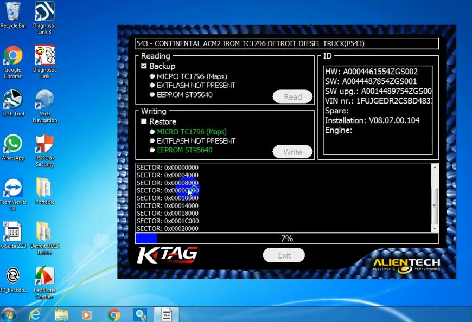Select Writing EXTFLASH NOT PRESENT radio

tap(152, 141)
